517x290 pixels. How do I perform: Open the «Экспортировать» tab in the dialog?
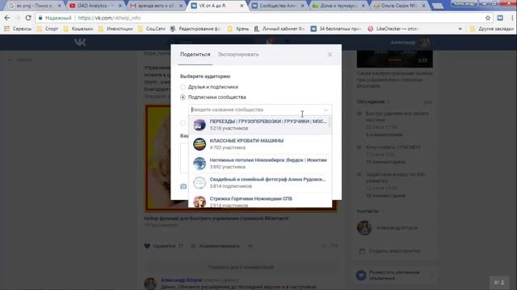[x=238, y=55]
